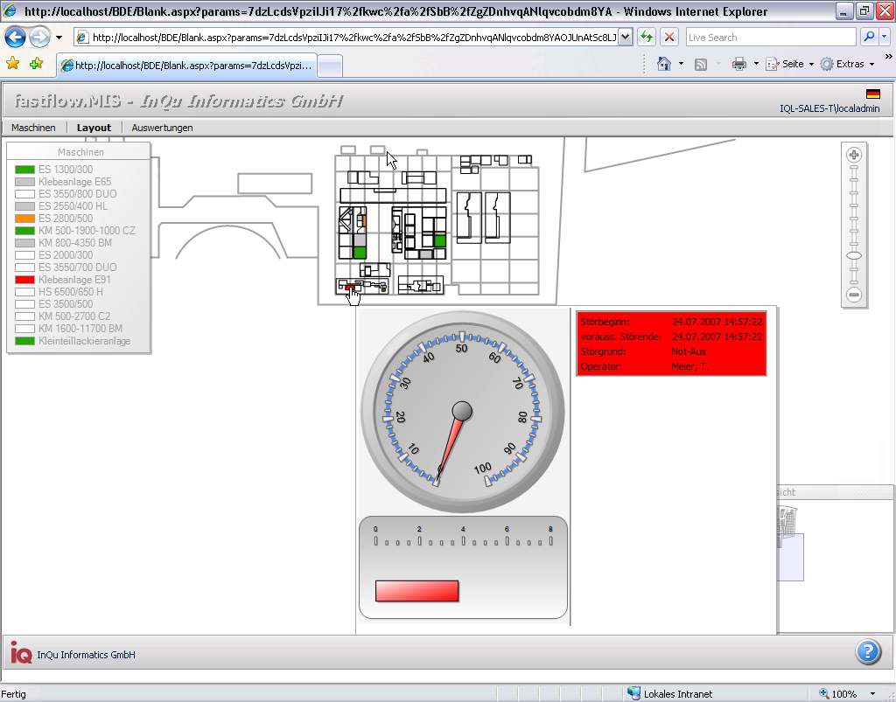Click the zoom slider handle
This screenshot has width=896, height=702.
(x=854, y=255)
